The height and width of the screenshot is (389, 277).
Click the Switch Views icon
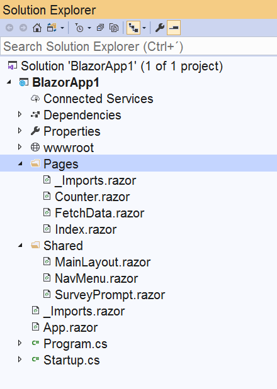click(52, 28)
